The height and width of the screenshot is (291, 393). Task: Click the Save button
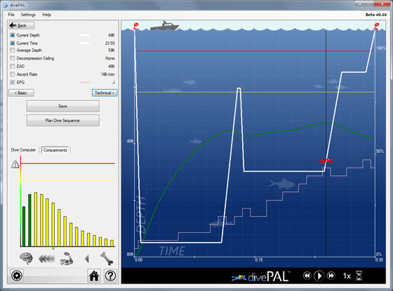(63, 106)
